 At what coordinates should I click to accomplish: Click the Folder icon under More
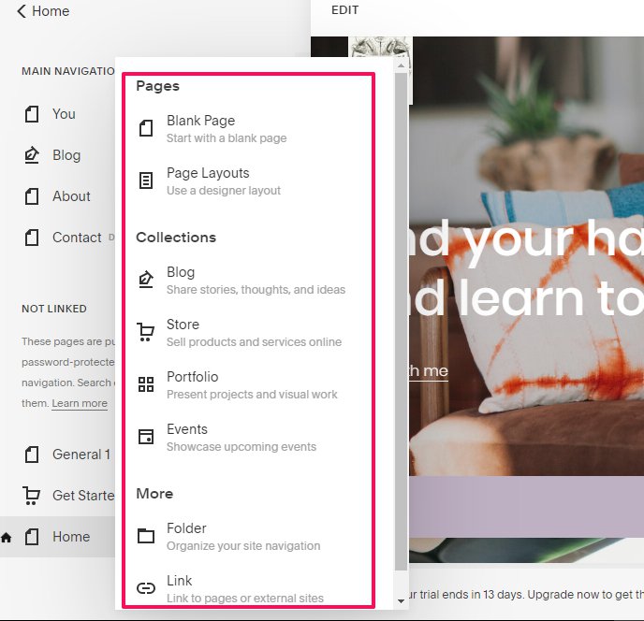point(146,536)
